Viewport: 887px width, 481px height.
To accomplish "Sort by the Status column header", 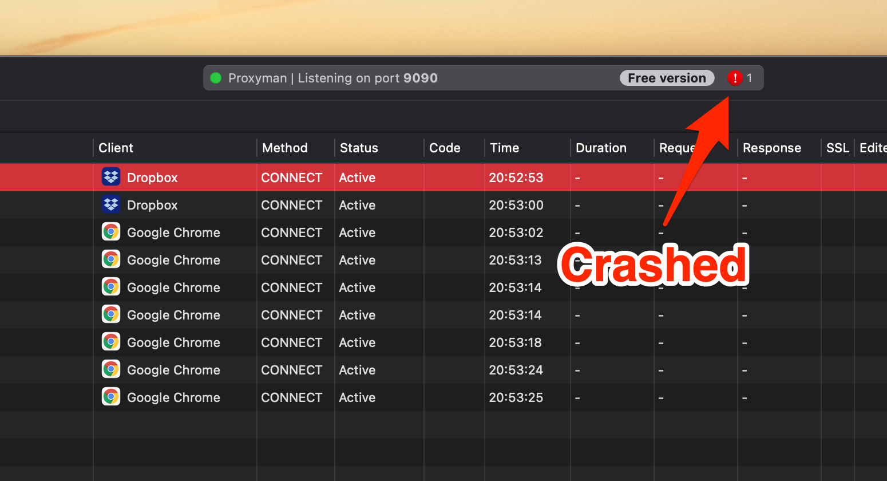I will pos(359,148).
